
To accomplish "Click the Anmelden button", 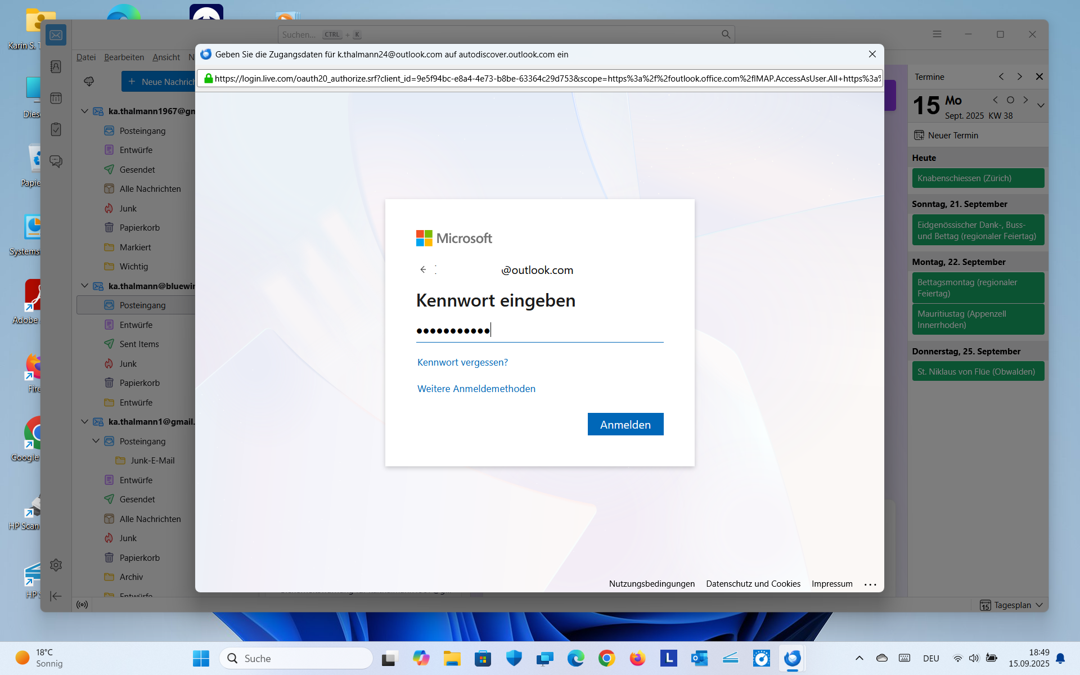I will pyautogui.click(x=625, y=425).
